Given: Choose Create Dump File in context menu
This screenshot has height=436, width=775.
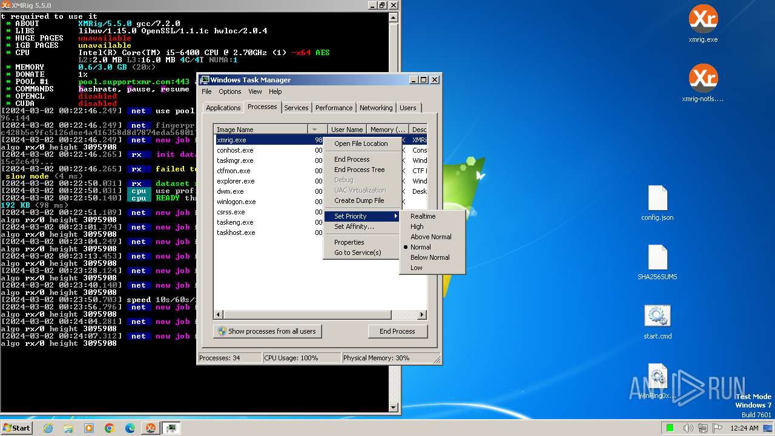Looking at the screenshot, I should [x=363, y=200].
